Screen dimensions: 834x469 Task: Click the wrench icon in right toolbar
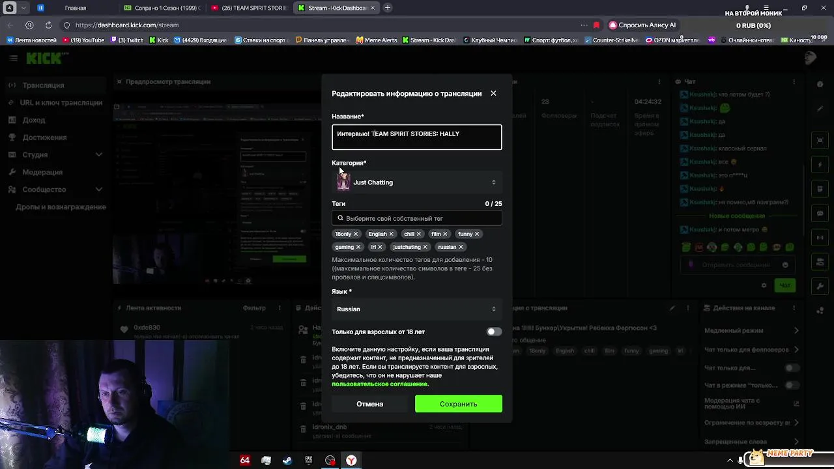click(820, 287)
